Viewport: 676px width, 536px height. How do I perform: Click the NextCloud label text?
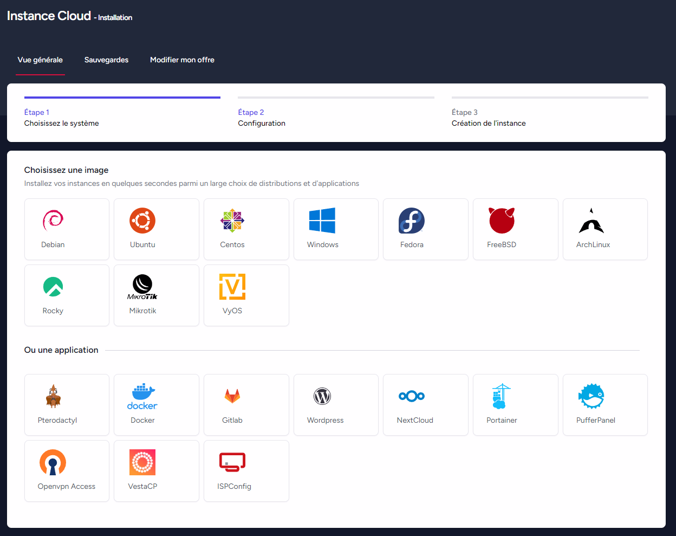point(415,420)
